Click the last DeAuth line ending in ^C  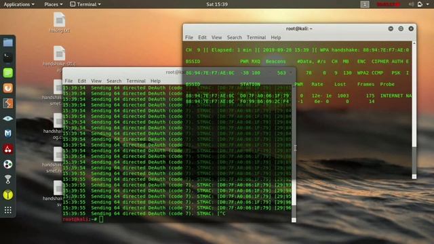pyautogui.click(x=144, y=213)
